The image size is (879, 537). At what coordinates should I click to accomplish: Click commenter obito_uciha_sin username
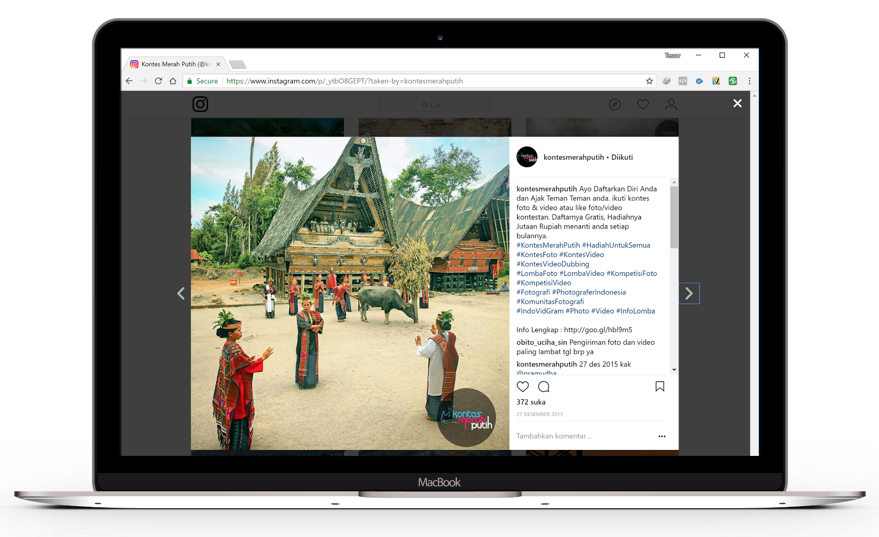(x=542, y=342)
